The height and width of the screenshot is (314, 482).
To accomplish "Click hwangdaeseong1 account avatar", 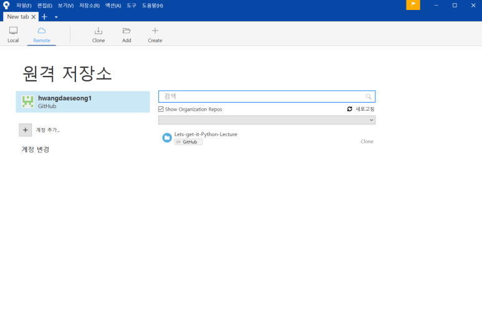I will [27, 101].
